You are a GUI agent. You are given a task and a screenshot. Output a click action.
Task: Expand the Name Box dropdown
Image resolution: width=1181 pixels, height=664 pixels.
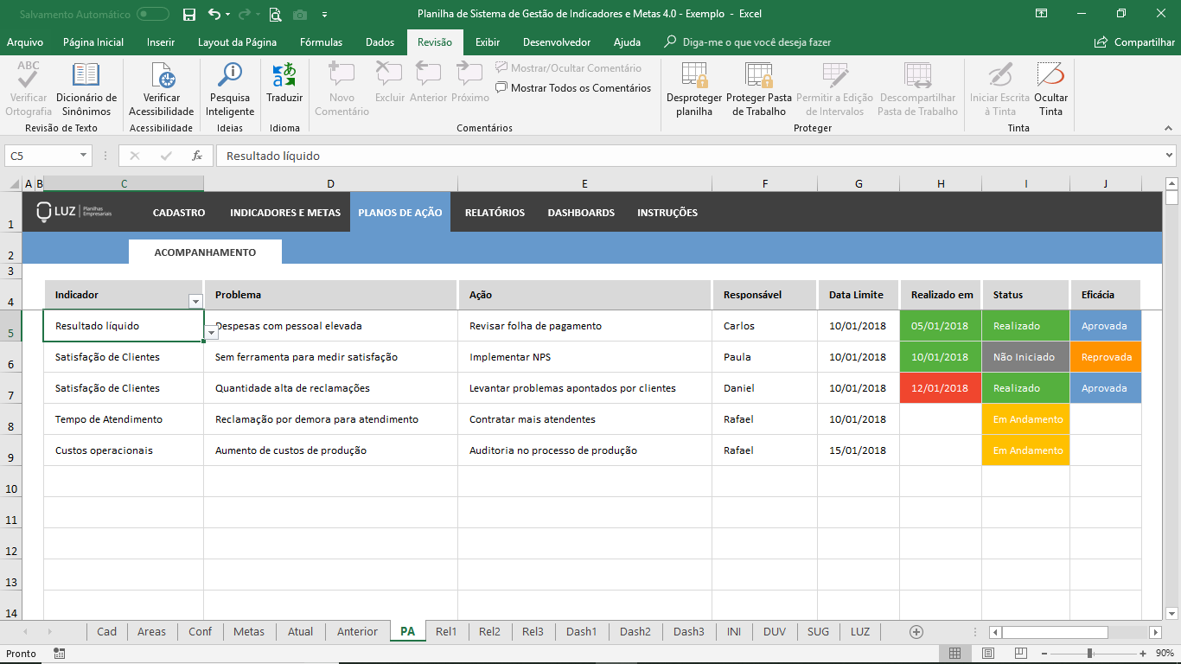tap(84, 156)
